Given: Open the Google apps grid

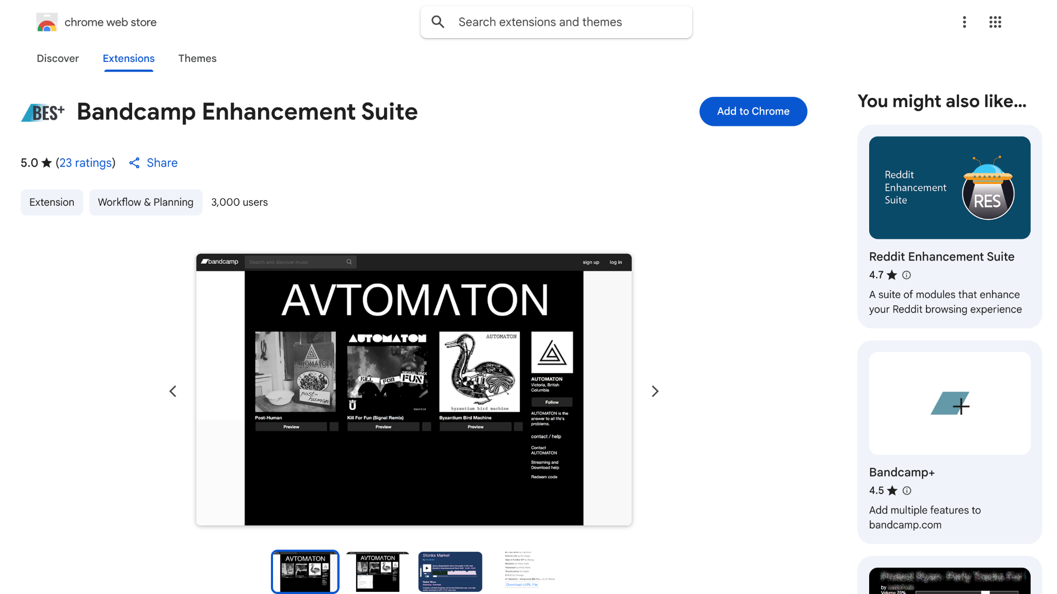Looking at the screenshot, I should (x=995, y=22).
